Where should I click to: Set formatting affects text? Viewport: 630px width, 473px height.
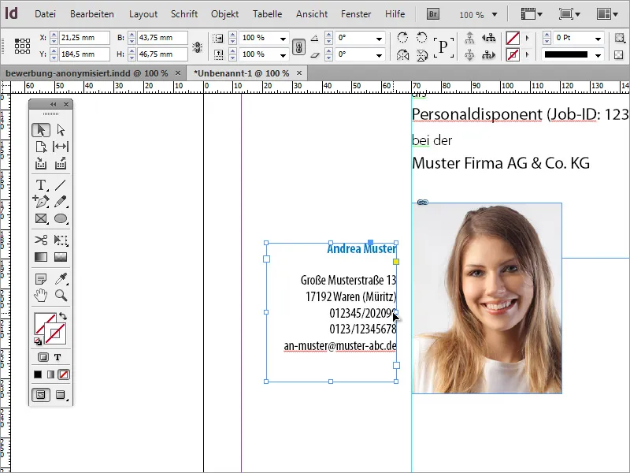pyautogui.click(x=57, y=357)
